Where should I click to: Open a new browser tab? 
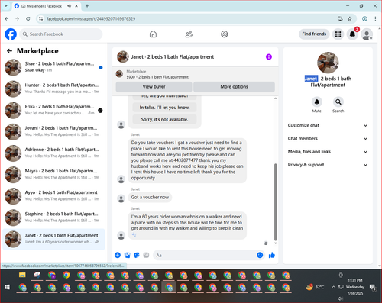pyautogui.click(x=87, y=6)
